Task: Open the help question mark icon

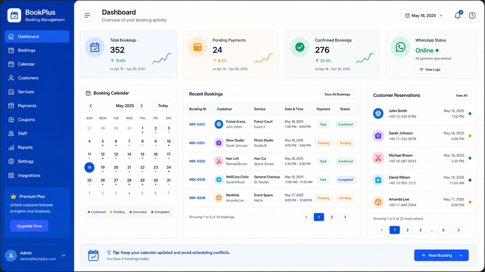Action: coord(472,16)
